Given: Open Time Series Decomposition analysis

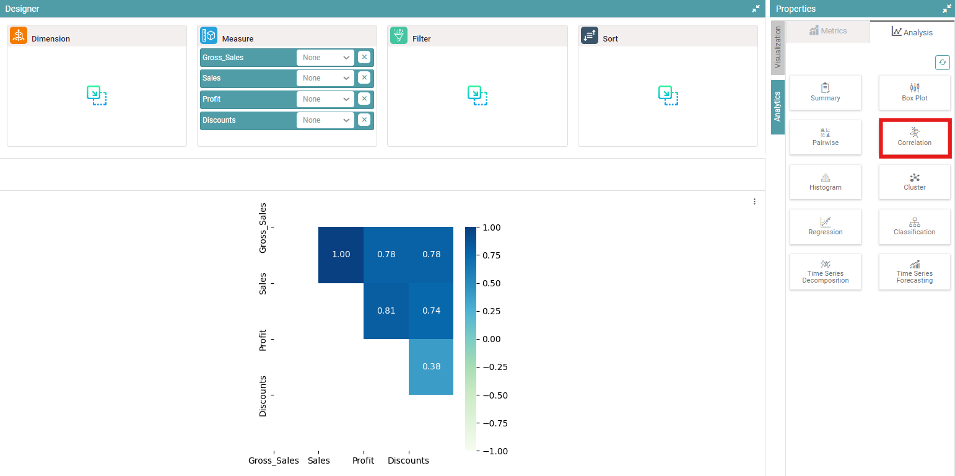Looking at the screenshot, I should coord(825,272).
